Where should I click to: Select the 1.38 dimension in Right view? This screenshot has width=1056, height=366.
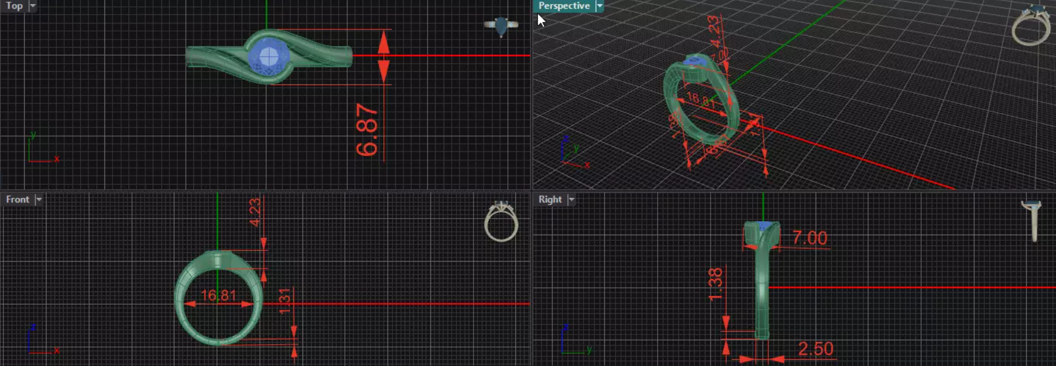[716, 285]
